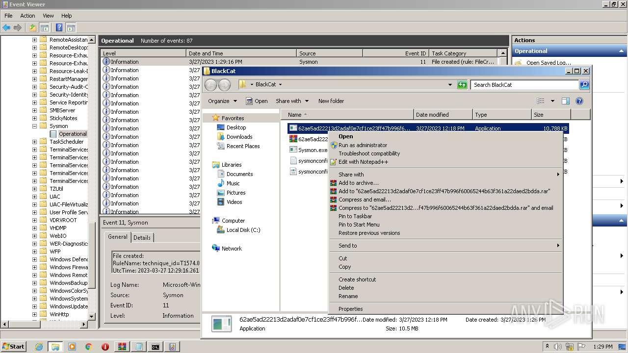Choose Edit with Notepad++ from context menu
628x353 pixels.
point(363,162)
